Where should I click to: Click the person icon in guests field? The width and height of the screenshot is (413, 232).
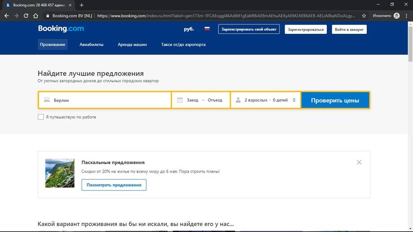click(x=238, y=100)
